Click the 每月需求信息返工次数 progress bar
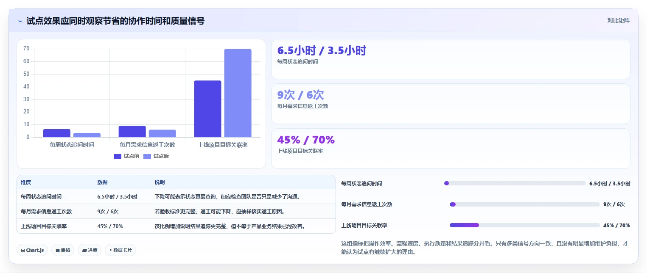This screenshot has height=273, width=647. tap(524, 204)
